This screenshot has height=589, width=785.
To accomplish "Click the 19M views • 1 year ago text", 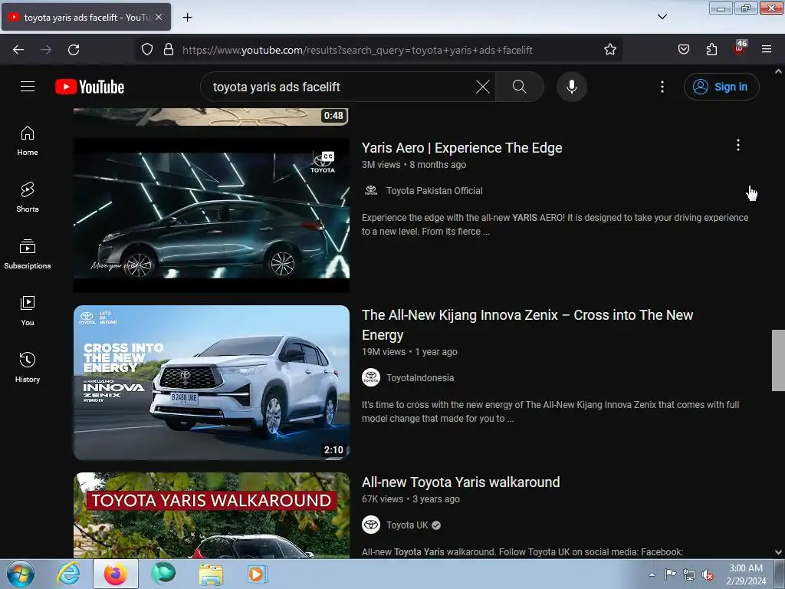I will (x=409, y=351).
